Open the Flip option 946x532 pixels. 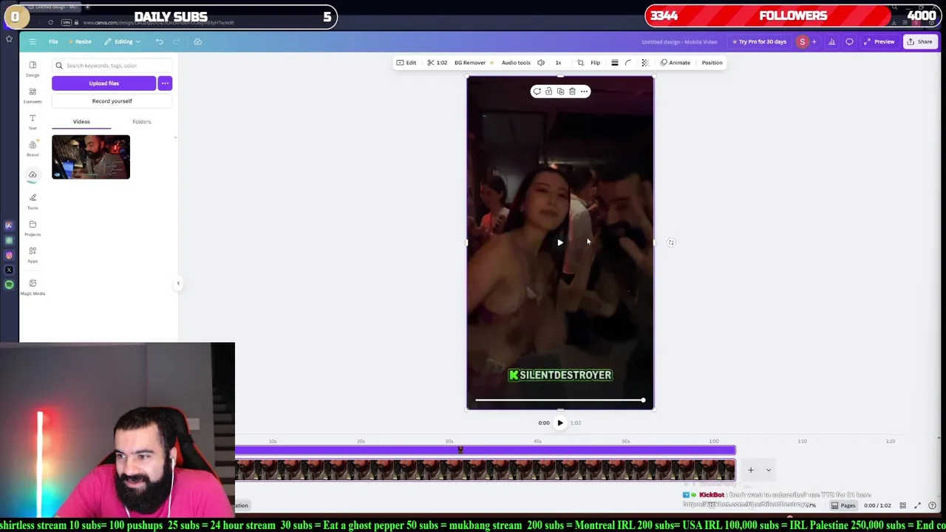[x=595, y=63]
